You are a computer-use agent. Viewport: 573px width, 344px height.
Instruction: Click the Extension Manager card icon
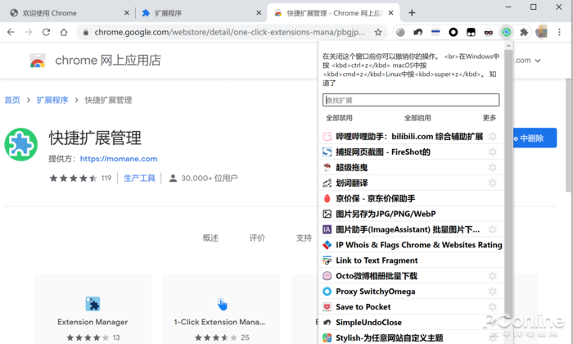[x=92, y=304]
